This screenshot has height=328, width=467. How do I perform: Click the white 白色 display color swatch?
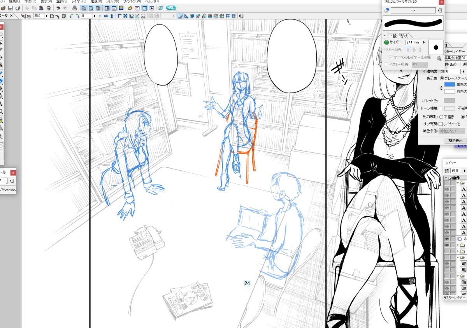pyautogui.click(x=449, y=91)
